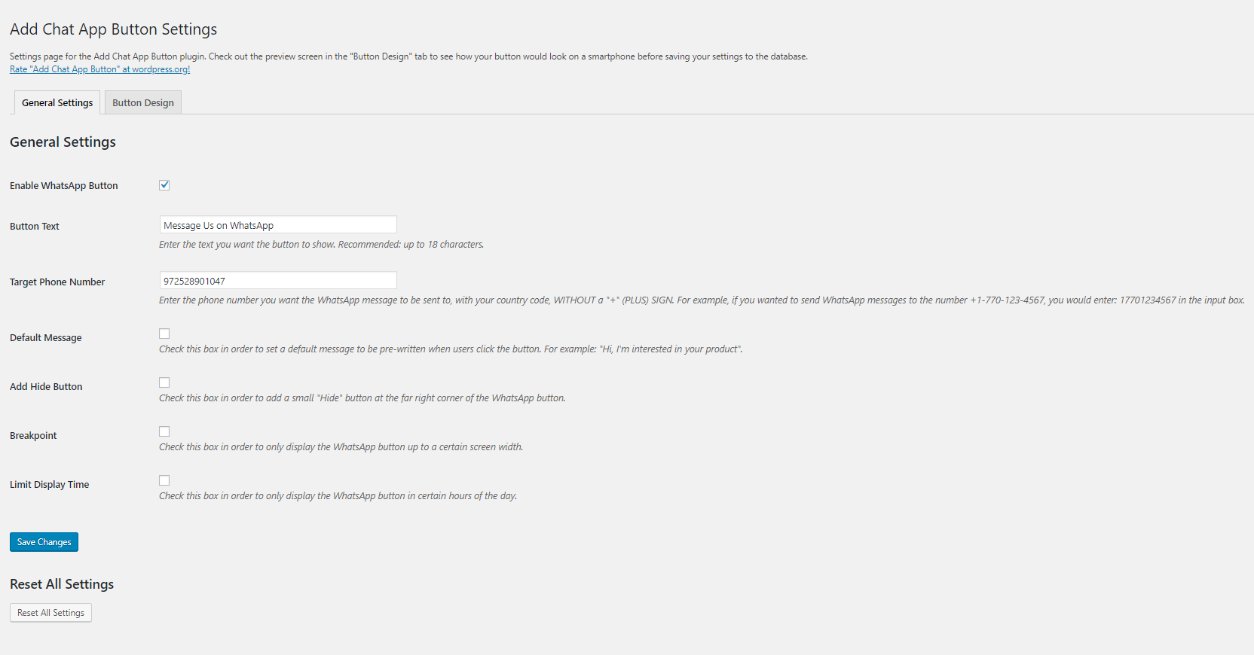
Task: Click the Default Message label text
Action: 46,338
